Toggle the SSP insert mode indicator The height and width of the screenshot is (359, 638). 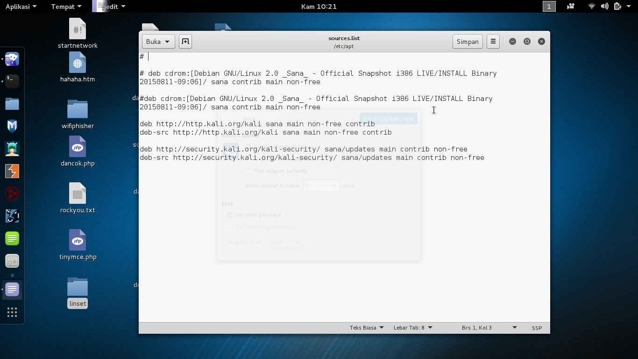pyautogui.click(x=537, y=328)
